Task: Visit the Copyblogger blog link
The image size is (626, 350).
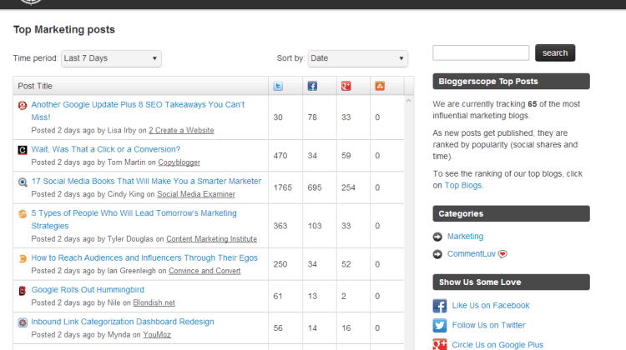Action: 179,162
